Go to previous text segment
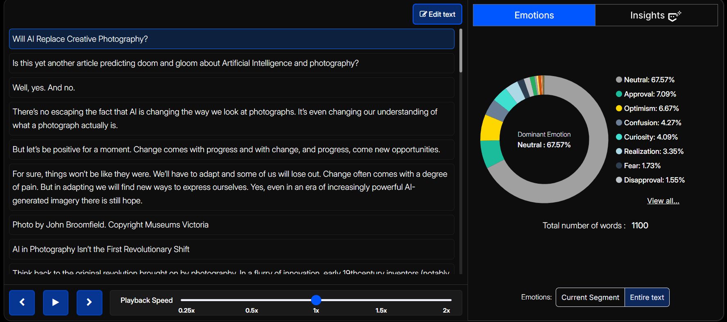 [22, 302]
